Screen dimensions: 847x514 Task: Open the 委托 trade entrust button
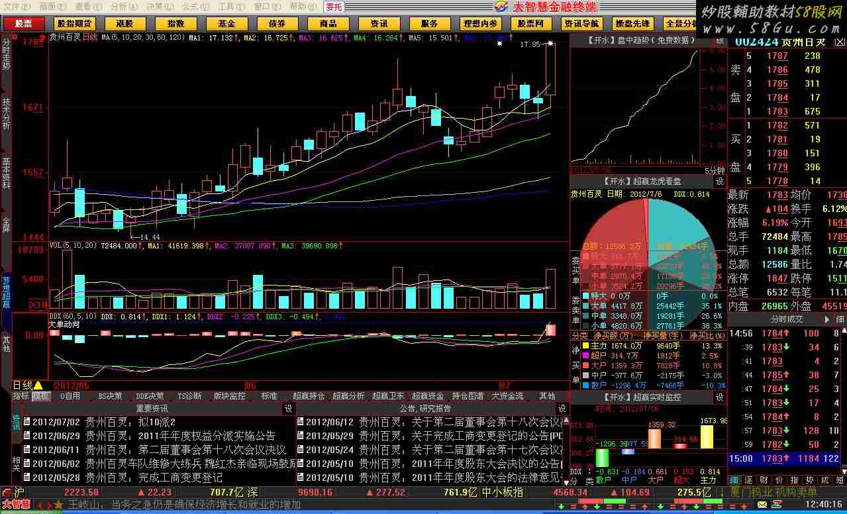pos(334,7)
